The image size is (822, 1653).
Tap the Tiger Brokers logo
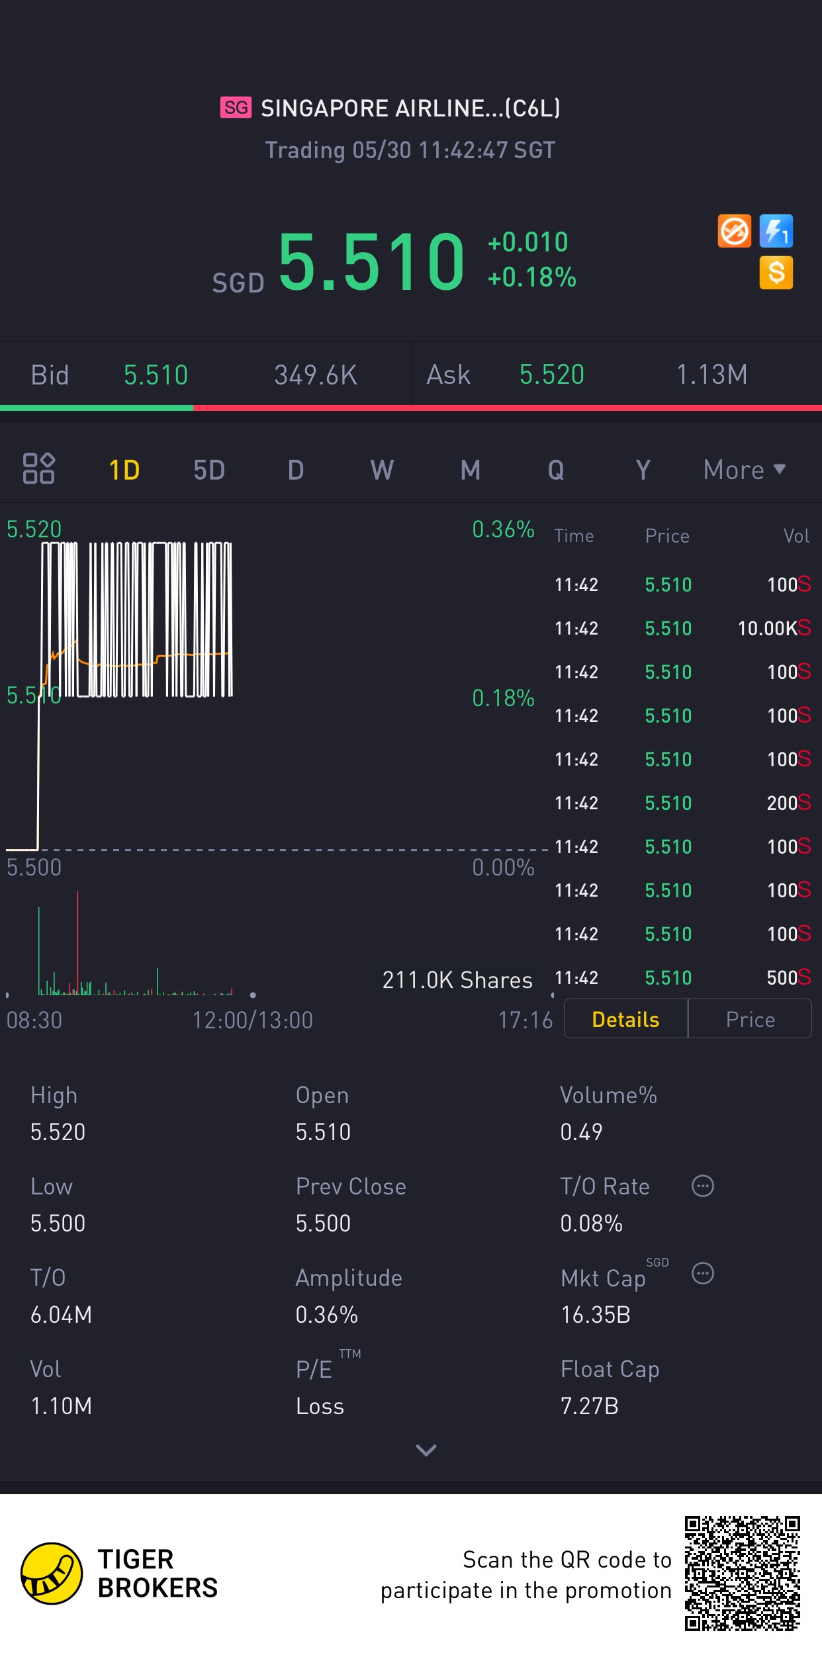tap(119, 1574)
